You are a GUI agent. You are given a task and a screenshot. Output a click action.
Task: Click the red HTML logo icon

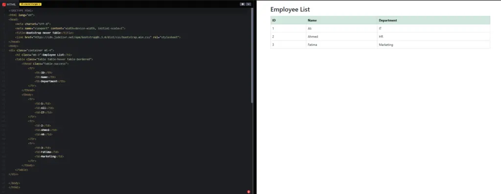[x=4, y=4]
